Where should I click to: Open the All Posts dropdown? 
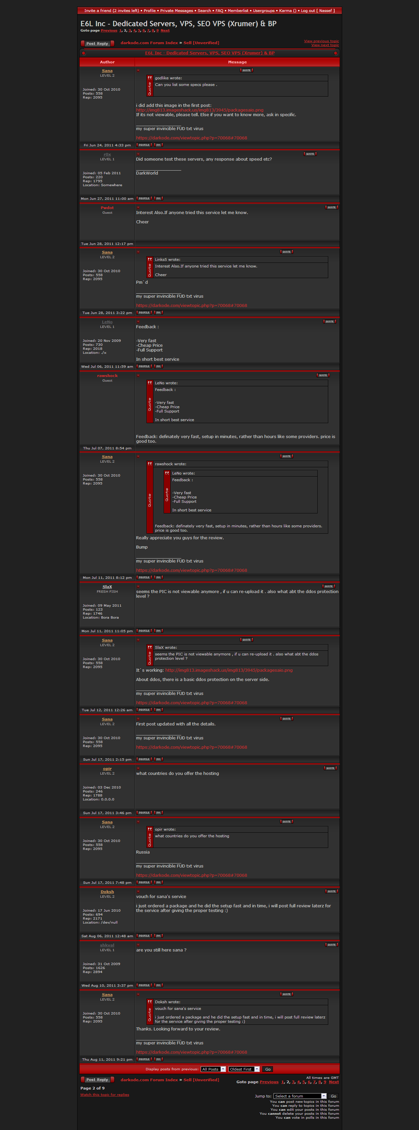click(x=213, y=1069)
